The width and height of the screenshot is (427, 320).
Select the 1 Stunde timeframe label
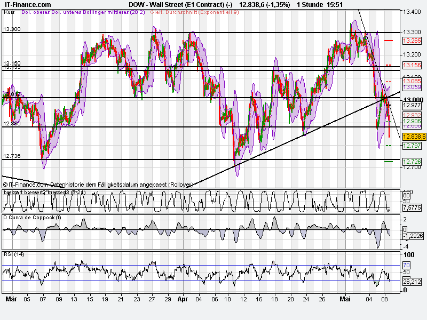[x=310, y=5]
